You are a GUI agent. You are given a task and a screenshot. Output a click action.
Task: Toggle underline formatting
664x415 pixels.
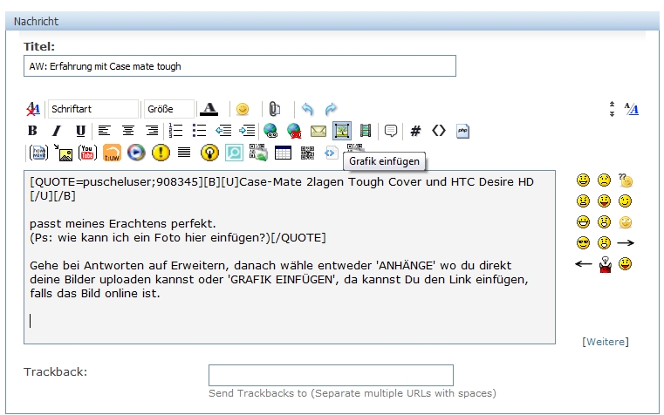pos(80,131)
